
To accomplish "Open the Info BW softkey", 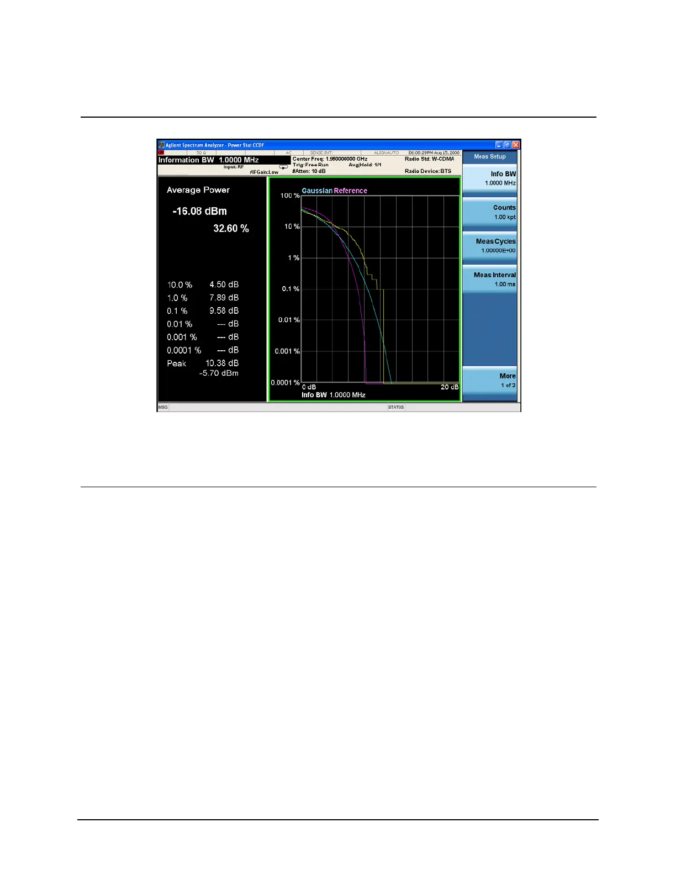I will tap(489, 178).
